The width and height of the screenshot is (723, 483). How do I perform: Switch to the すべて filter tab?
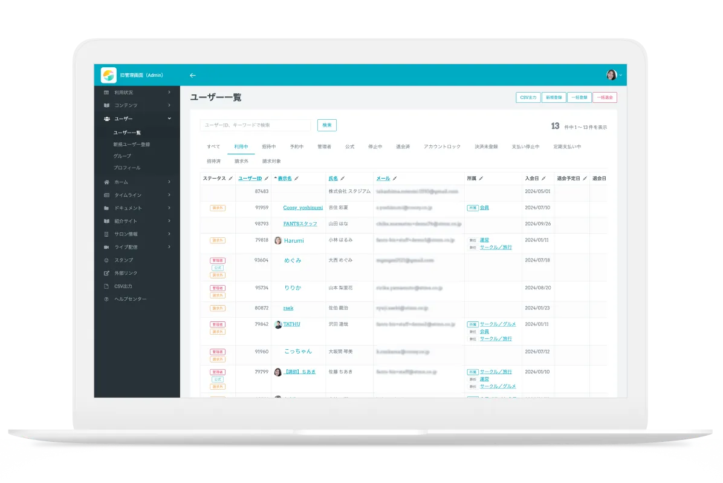[x=213, y=146]
